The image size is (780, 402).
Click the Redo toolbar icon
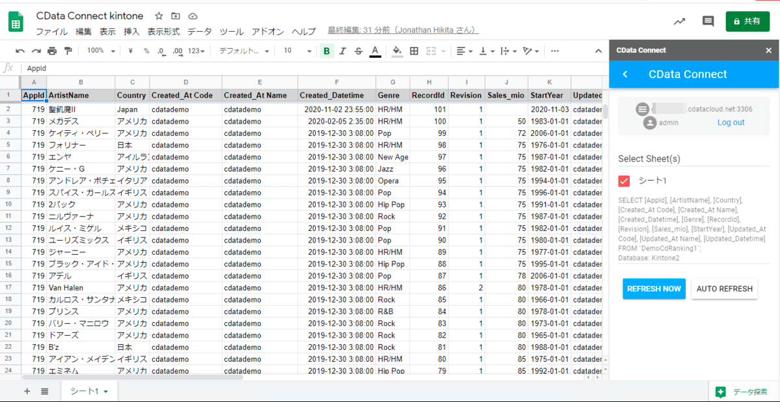click(x=36, y=51)
